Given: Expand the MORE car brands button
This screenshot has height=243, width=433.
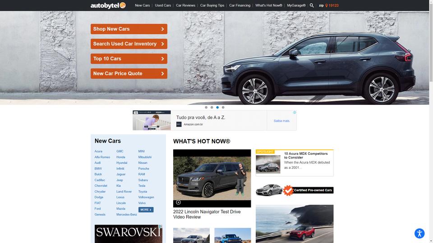Looking at the screenshot, I should pyautogui.click(x=146, y=210).
